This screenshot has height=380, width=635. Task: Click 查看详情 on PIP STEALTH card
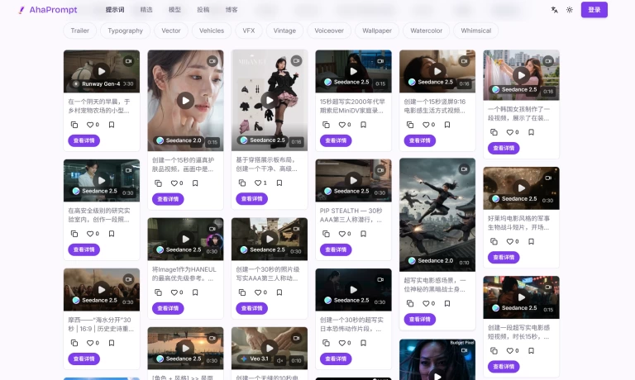coord(336,249)
